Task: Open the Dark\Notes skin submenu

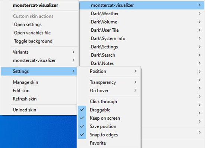Action: (142, 63)
